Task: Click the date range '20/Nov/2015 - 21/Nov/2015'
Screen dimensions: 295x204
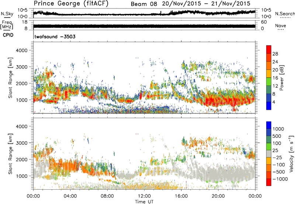Action: point(206,4)
